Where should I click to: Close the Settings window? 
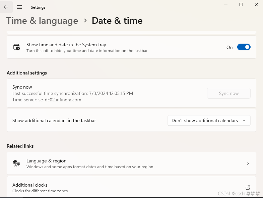(256, 4)
